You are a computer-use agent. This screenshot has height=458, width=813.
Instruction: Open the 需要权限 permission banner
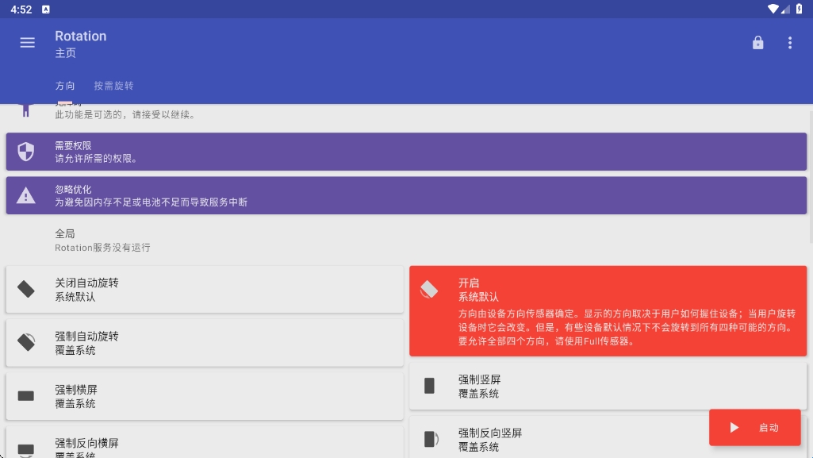coord(406,152)
